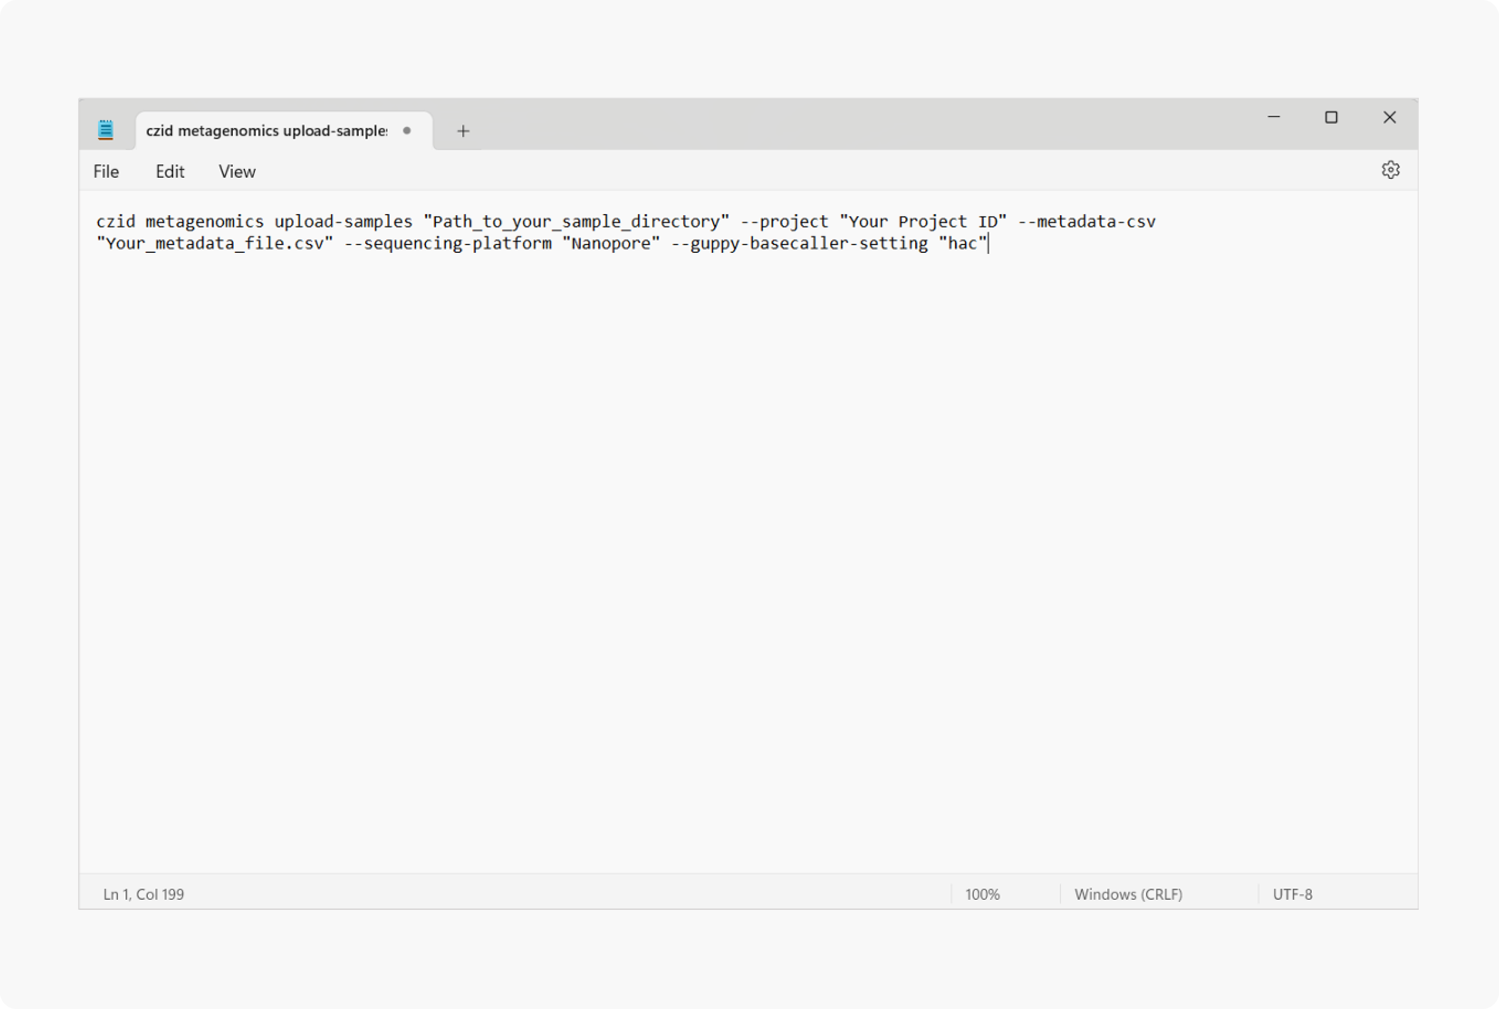Image resolution: width=1499 pixels, height=1009 pixels.
Task: Add a new tab with plus button
Action: pyautogui.click(x=463, y=131)
